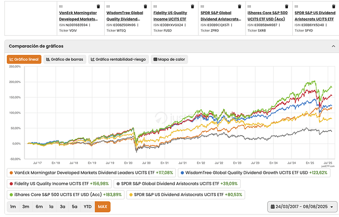Toggle VanEck Morningstar series in chart legend
339x217 pixels.
[x=91, y=172]
